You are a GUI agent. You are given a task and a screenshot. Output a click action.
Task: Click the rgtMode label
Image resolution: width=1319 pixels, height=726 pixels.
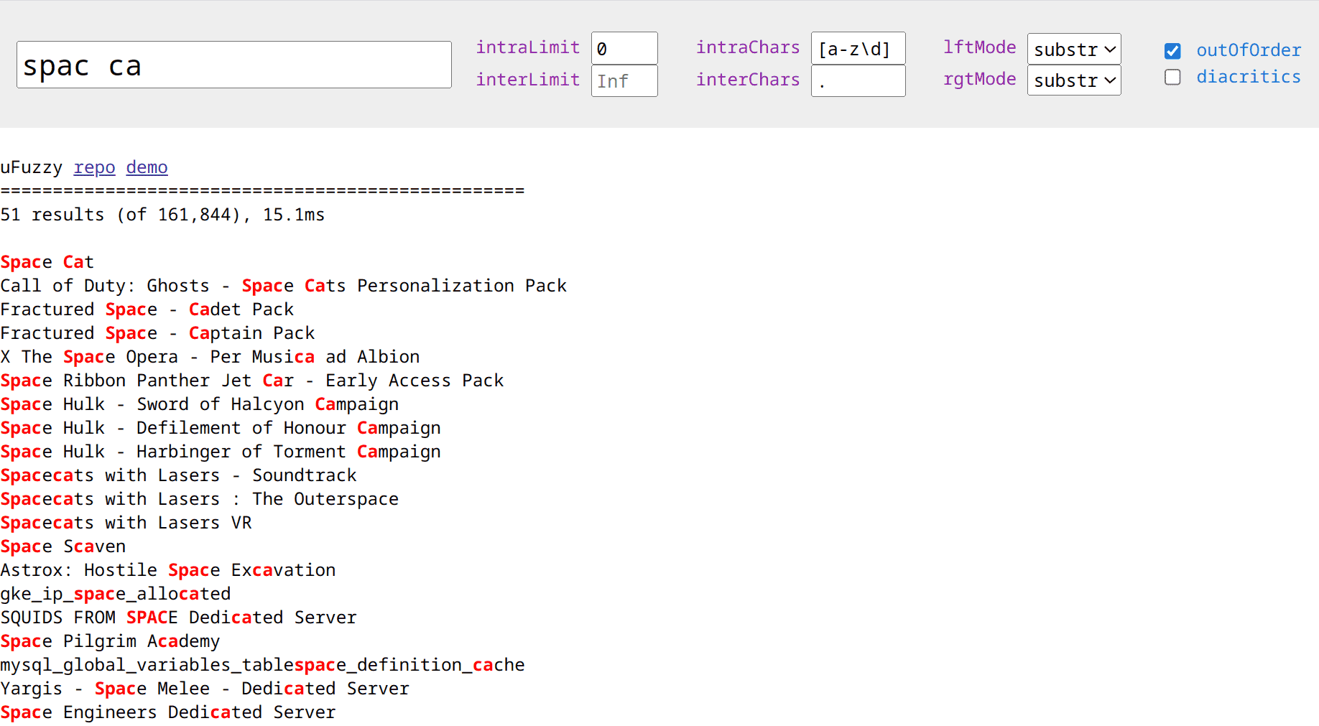coord(979,79)
